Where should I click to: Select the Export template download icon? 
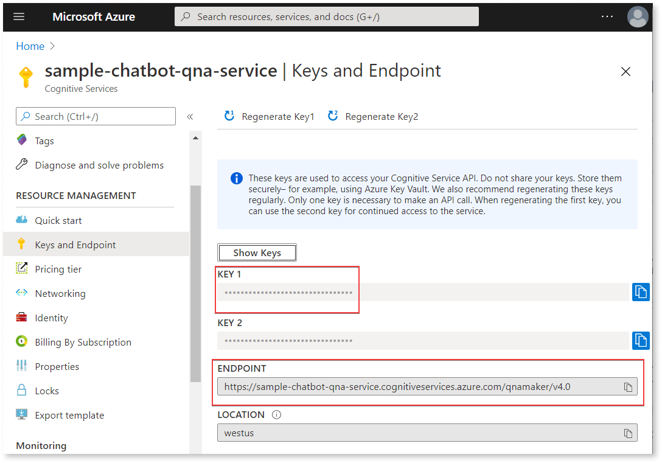click(x=21, y=415)
